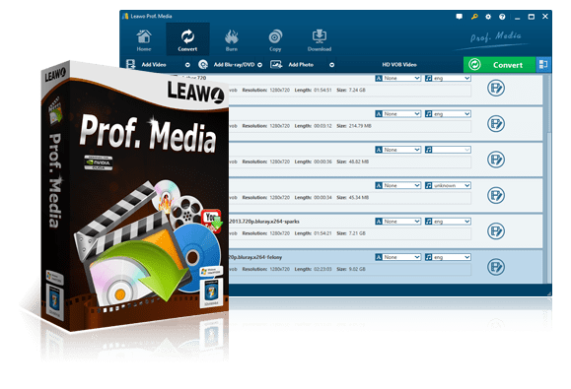The width and height of the screenshot is (571, 389).
Task: Click Add Photo button
Action: (x=301, y=65)
